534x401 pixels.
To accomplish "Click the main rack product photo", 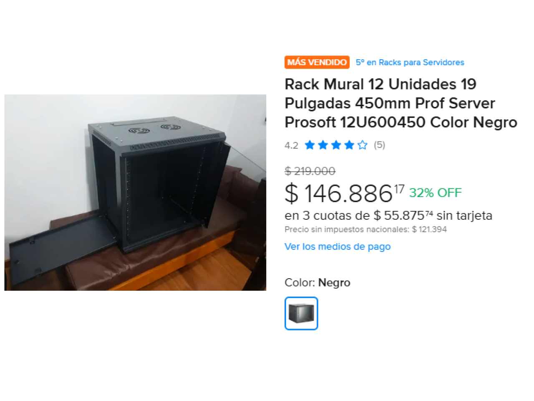I will click(x=135, y=193).
